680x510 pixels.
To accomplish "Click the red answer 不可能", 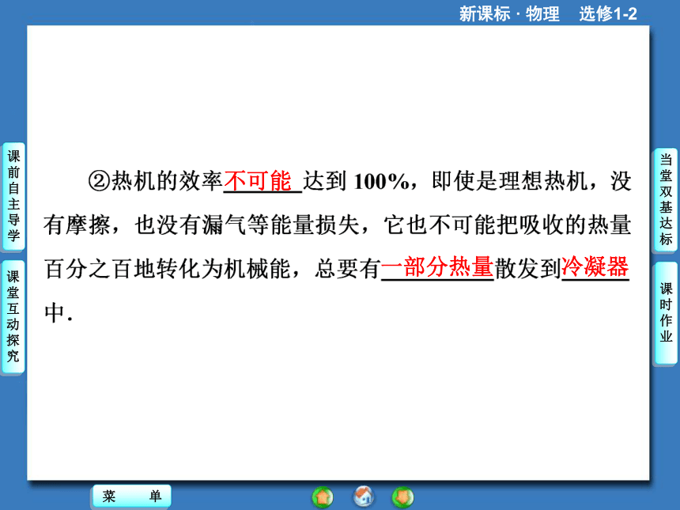I will tap(258, 181).
